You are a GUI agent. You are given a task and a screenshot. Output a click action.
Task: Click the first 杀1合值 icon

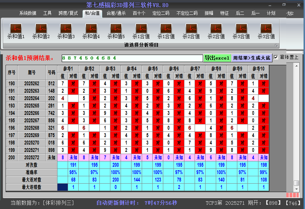tap(141, 31)
